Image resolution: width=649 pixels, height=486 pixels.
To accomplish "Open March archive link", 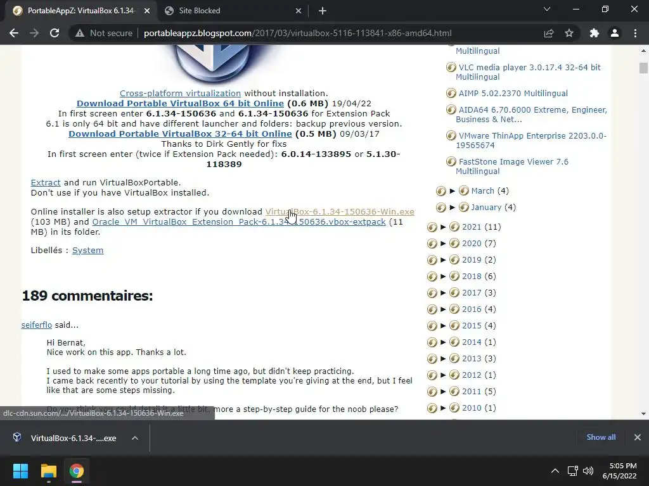I will [x=482, y=191].
